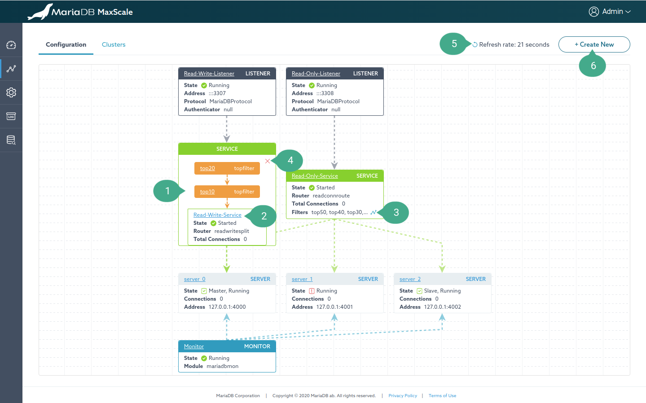
Task: Click the '127.0.0.1:4002' address value
Action: tap(443, 307)
